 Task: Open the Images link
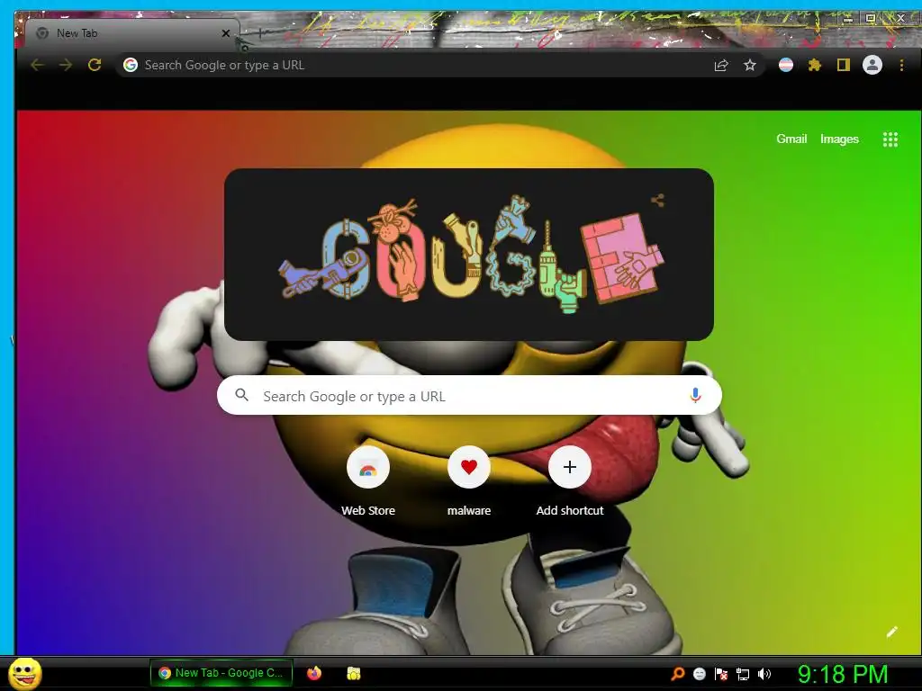pos(839,139)
